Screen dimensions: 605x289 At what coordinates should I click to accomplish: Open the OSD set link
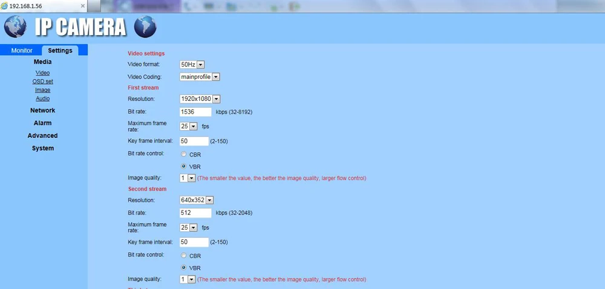tap(43, 81)
